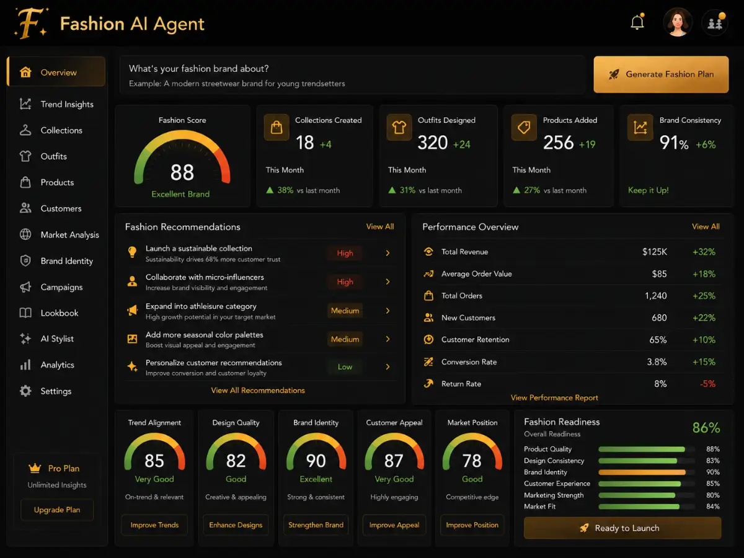
Task: Click the Total Revenue row icon
Action: coord(428,252)
